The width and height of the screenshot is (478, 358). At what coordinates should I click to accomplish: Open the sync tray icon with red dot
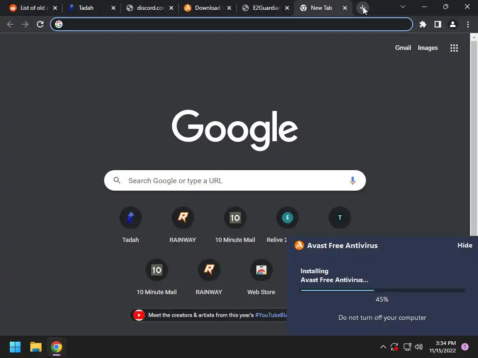click(394, 347)
